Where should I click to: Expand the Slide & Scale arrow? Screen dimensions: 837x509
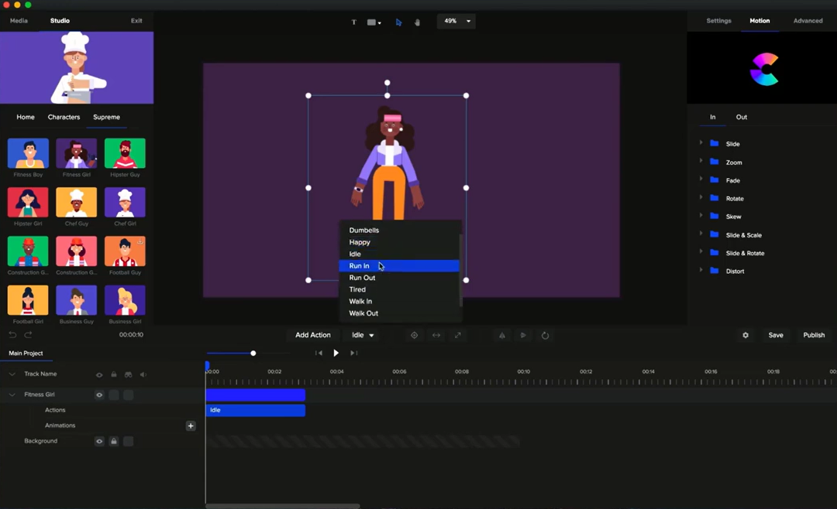(701, 234)
